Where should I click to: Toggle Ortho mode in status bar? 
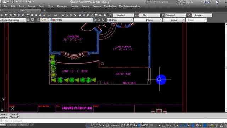(163, 126)
